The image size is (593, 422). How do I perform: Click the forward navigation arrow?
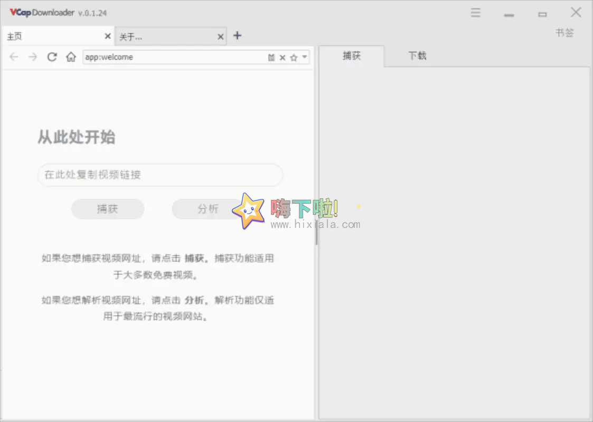[33, 57]
